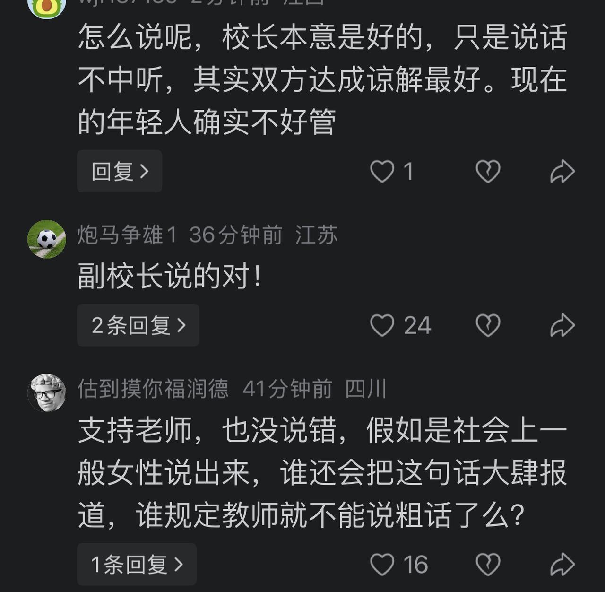
Task: Open the soccer ball avatar profile
Action: (47, 239)
